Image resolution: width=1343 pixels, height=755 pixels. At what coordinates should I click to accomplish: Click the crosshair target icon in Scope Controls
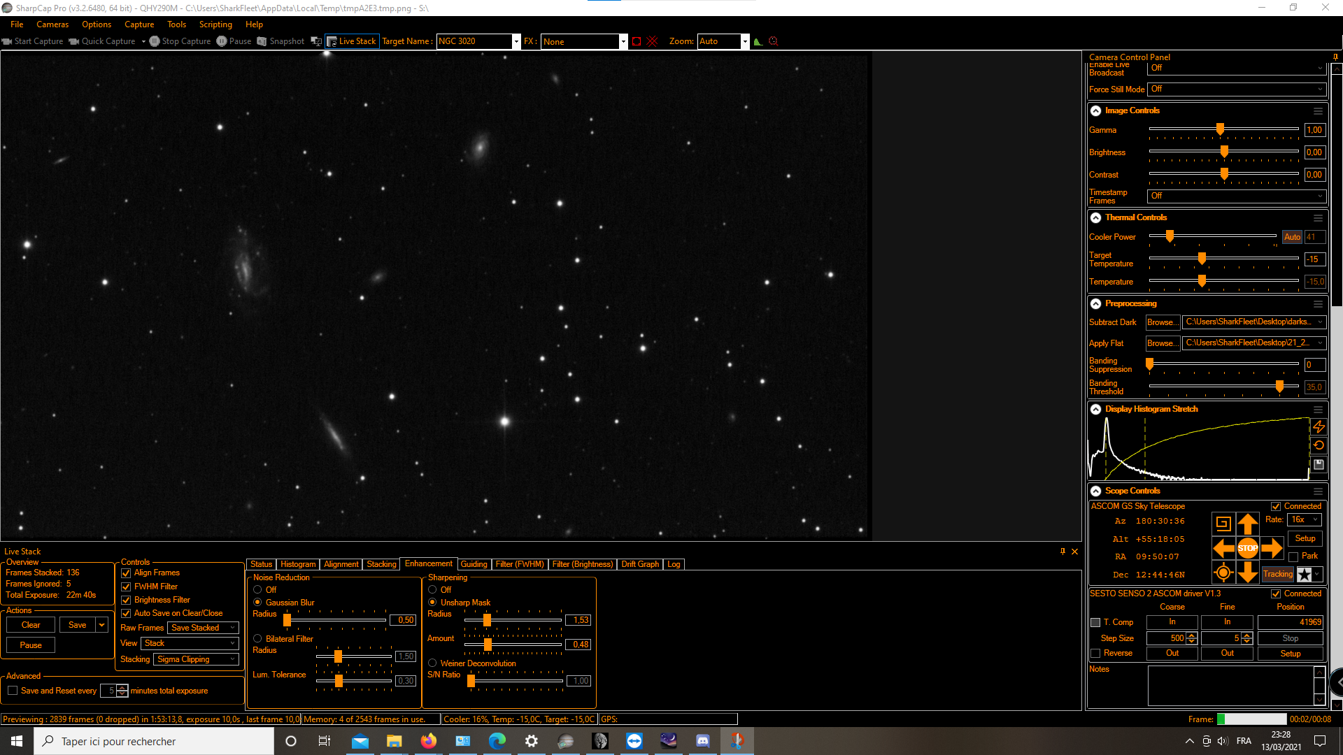pos(1223,573)
